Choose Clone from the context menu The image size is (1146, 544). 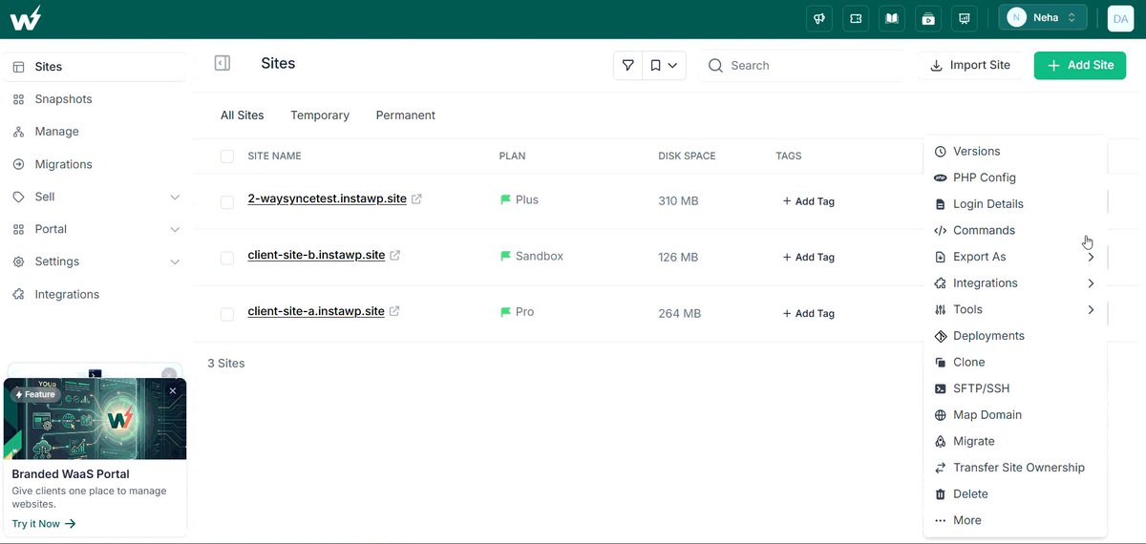1014,363
